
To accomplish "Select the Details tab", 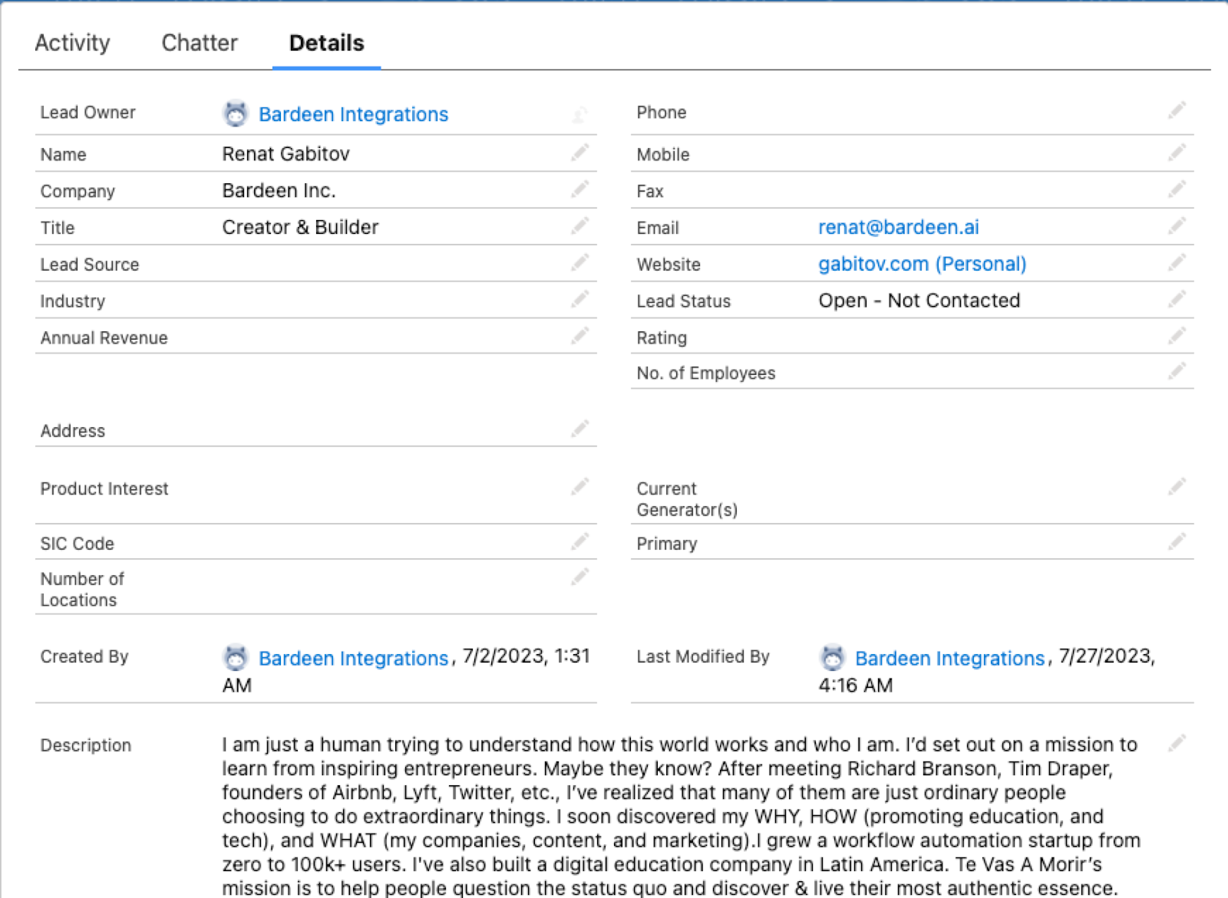I will pos(326,43).
